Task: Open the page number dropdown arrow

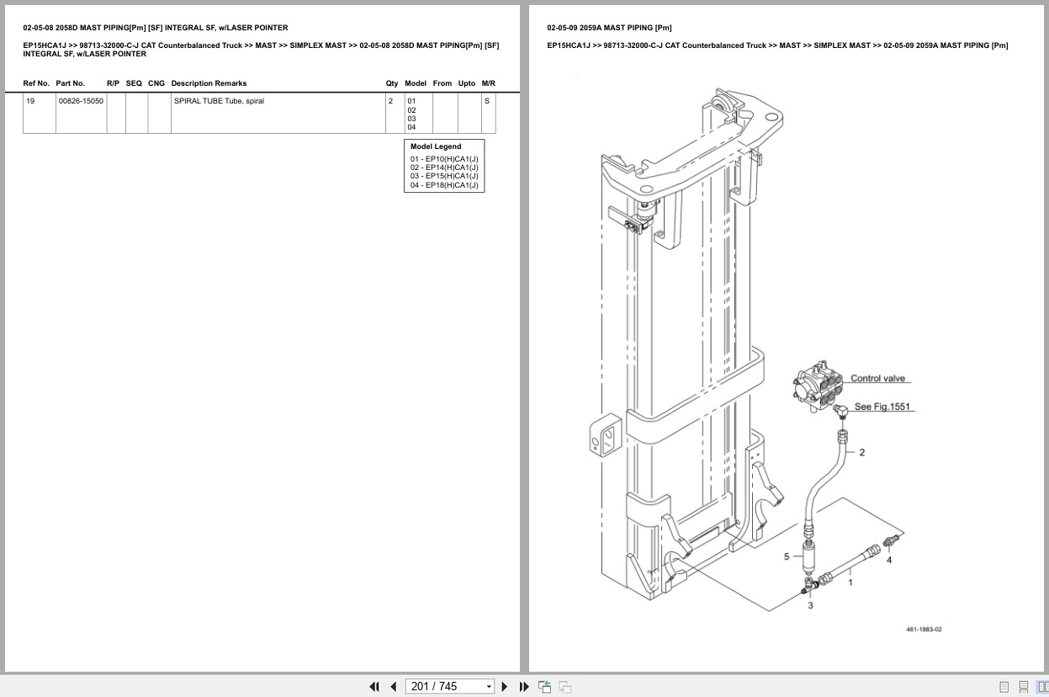Action: coord(489,687)
